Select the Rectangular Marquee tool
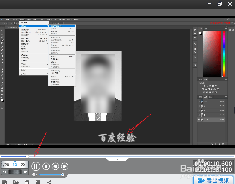235x184 pixels. (2, 34)
